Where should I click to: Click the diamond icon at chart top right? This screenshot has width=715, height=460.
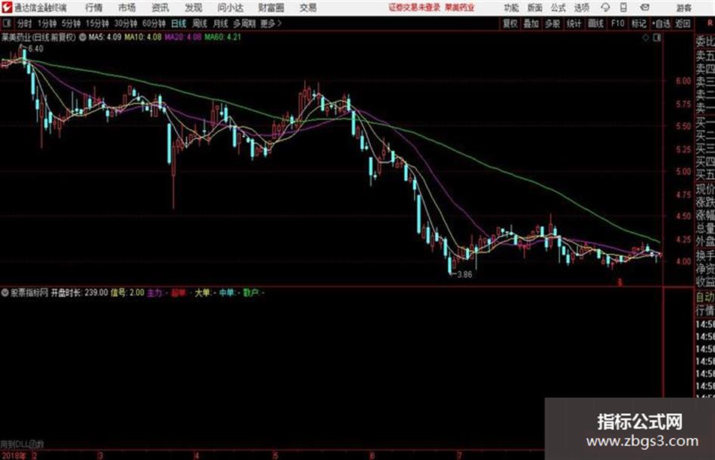645,38
